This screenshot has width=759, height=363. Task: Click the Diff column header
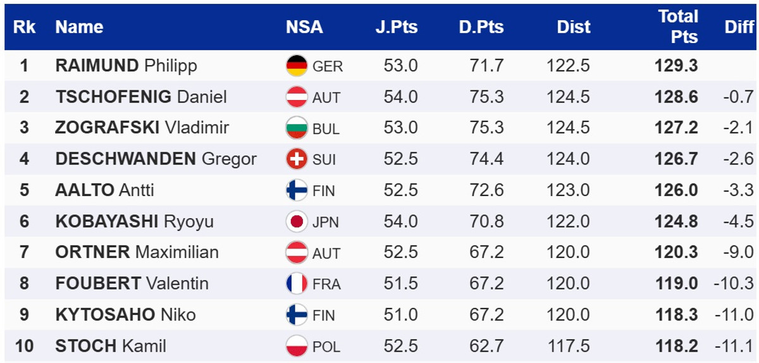click(x=739, y=27)
